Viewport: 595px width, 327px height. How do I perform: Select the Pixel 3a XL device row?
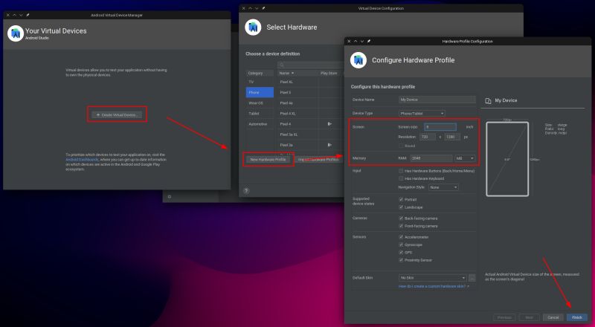pos(310,135)
